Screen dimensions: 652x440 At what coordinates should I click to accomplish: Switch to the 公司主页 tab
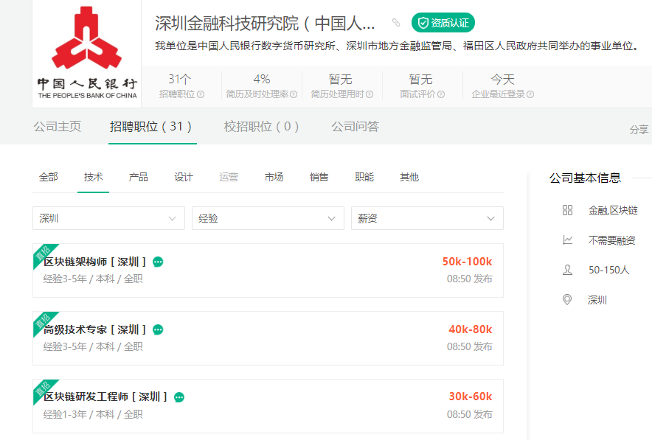58,126
